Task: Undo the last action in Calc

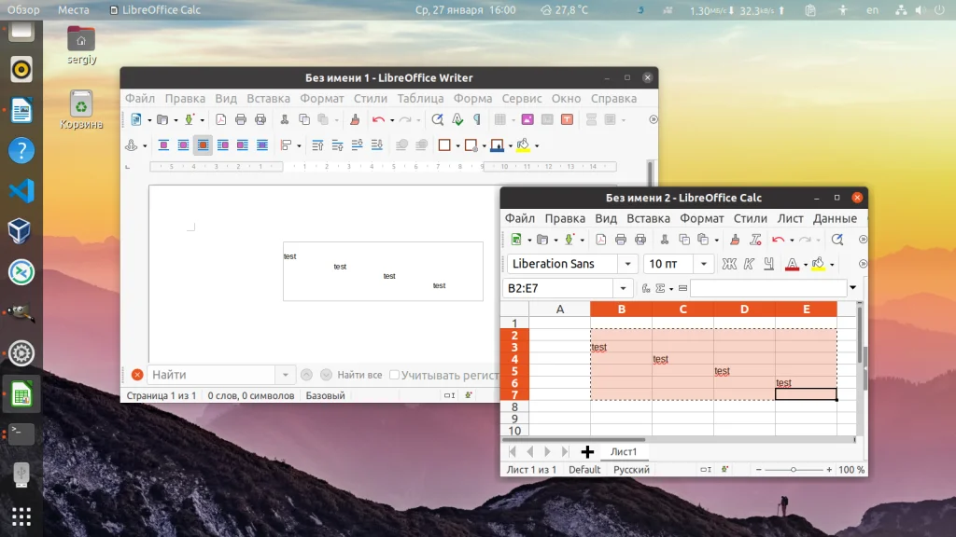Action: tap(777, 239)
